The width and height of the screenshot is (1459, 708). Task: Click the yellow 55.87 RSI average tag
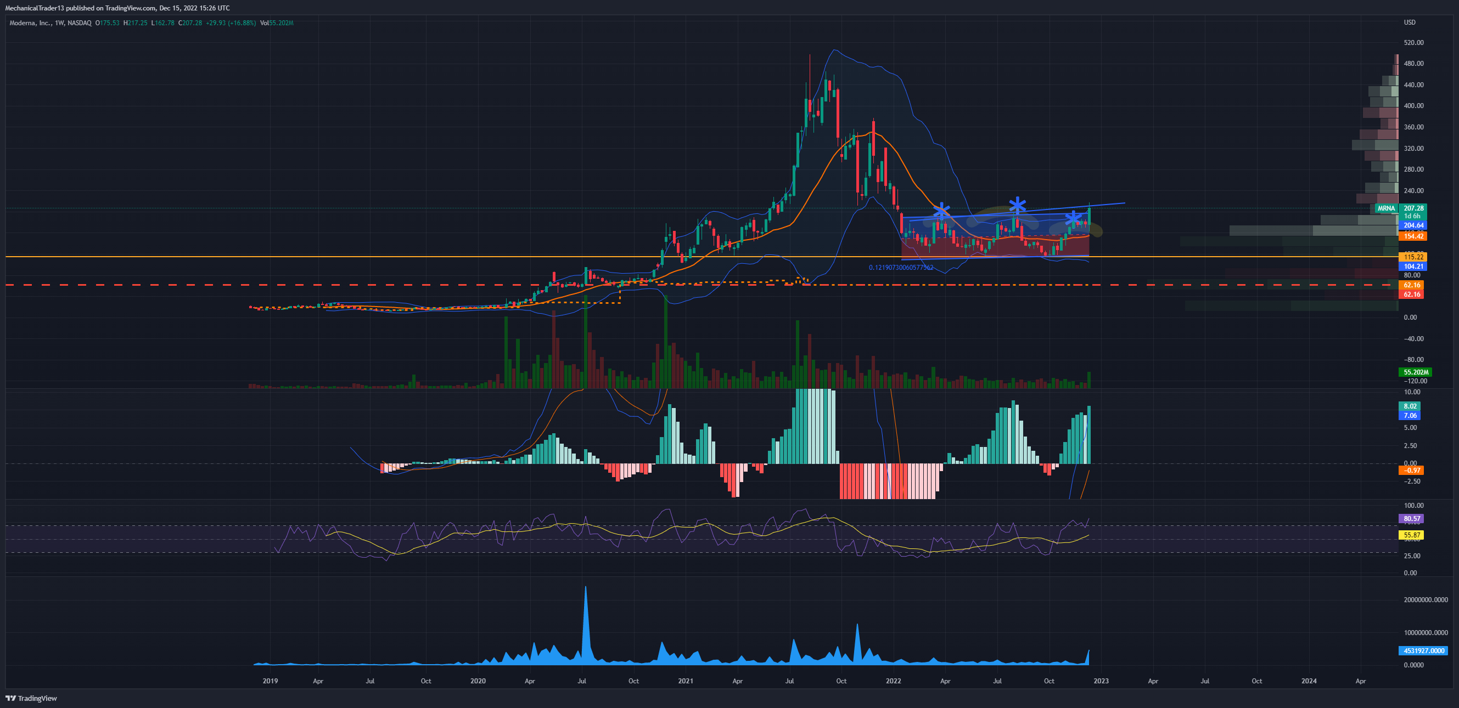[1411, 535]
